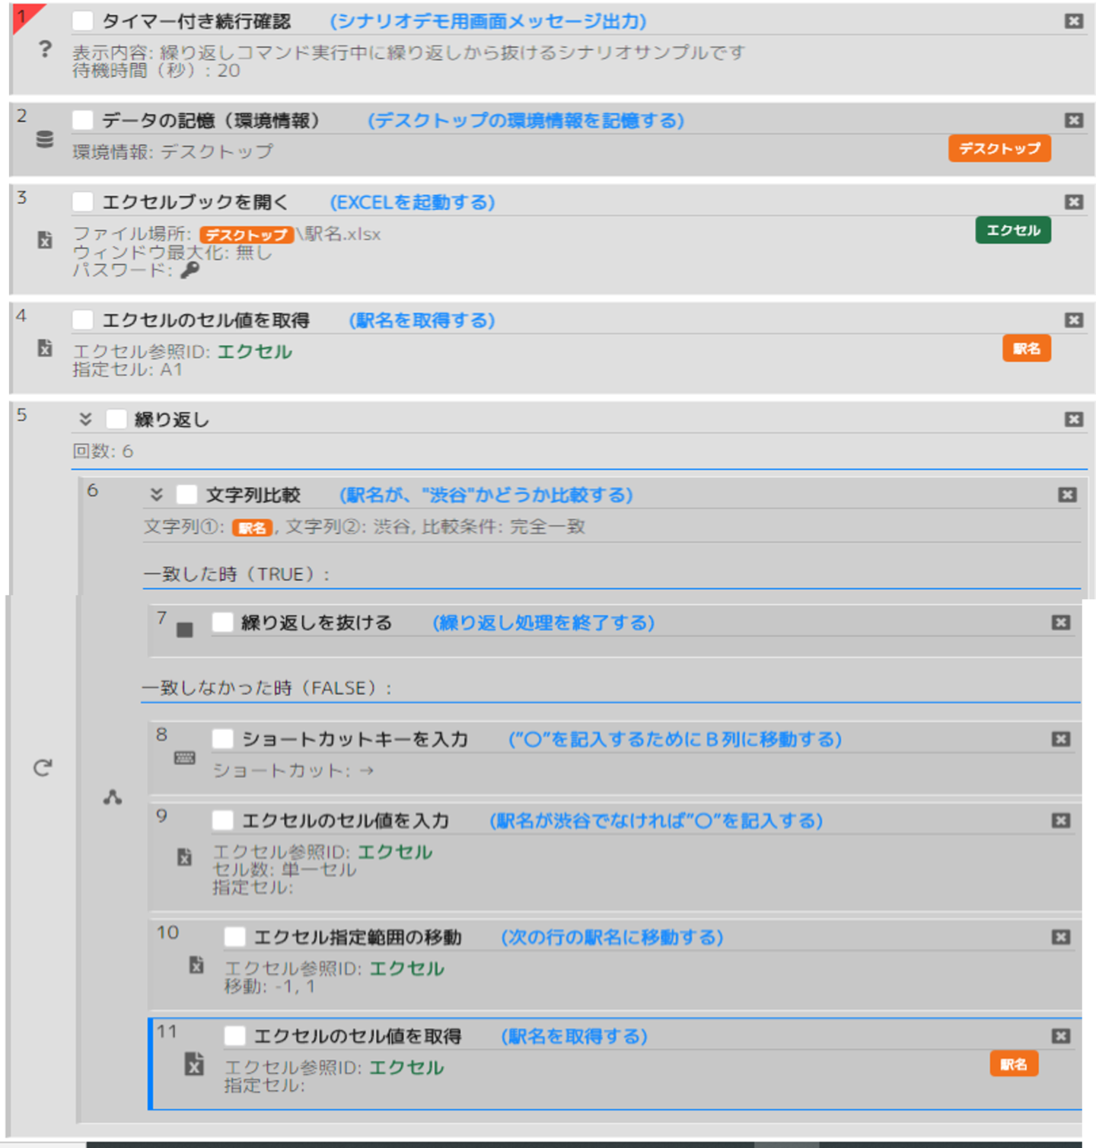Click the stop square icon on step 7
This screenshot has height=1148, width=1096.
184,630
